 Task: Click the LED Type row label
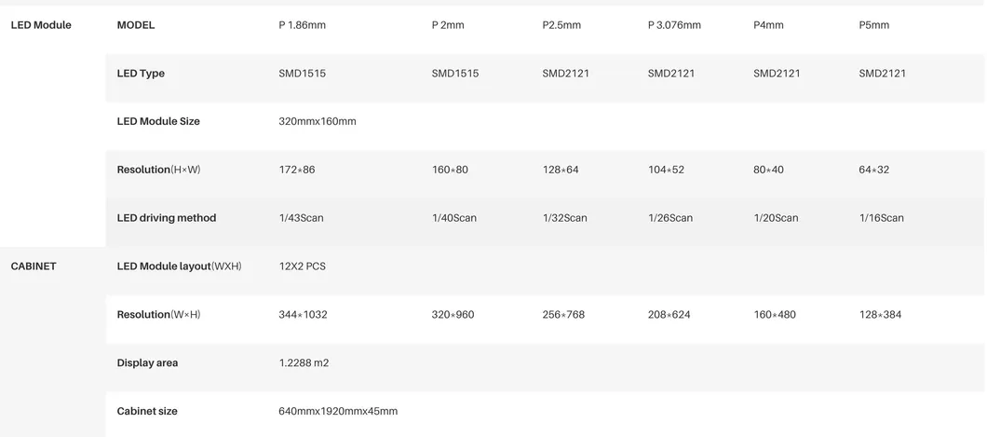pyautogui.click(x=141, y=74)
